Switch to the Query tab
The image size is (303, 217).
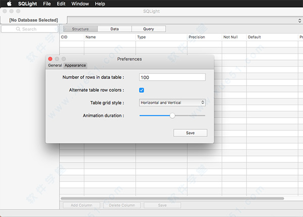(x=148, y=29)
